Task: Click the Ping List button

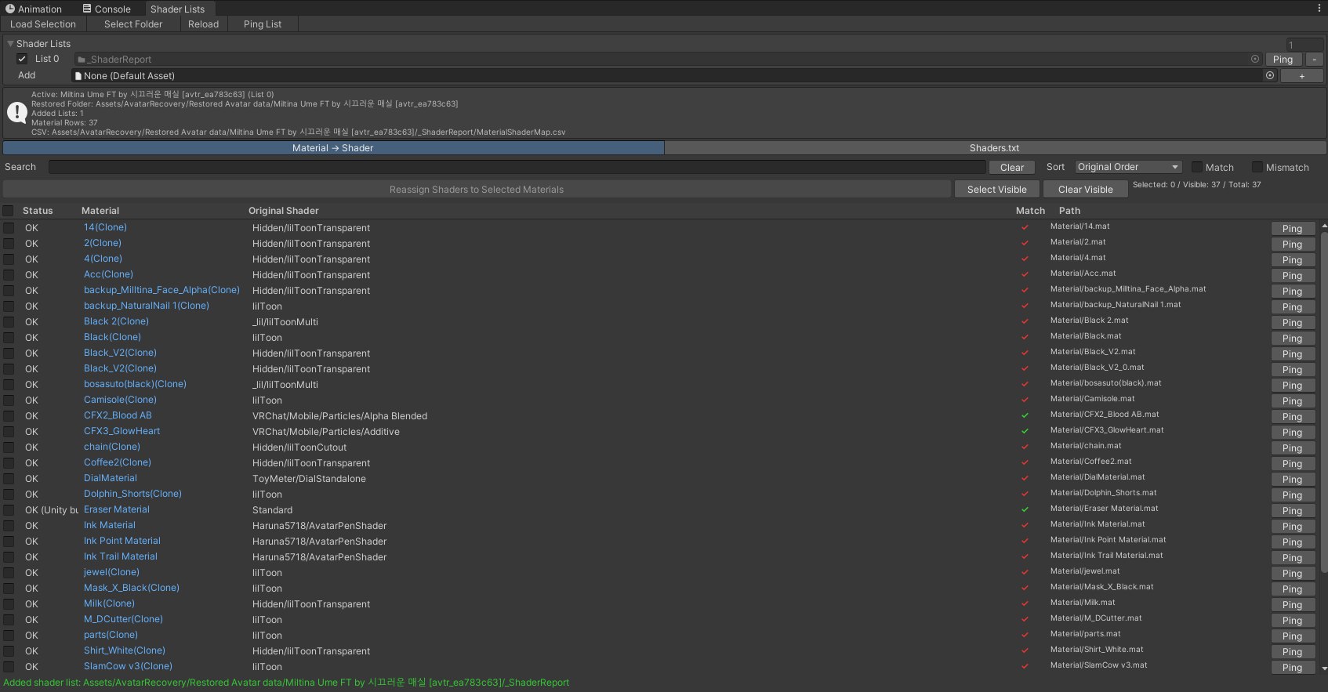Action: pos(263,24)
